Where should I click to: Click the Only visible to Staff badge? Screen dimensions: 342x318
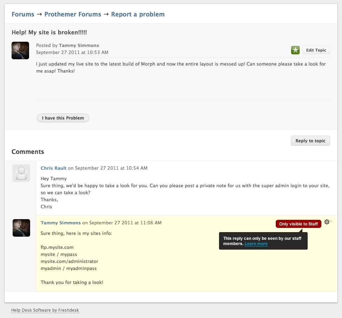click(299, 224)
